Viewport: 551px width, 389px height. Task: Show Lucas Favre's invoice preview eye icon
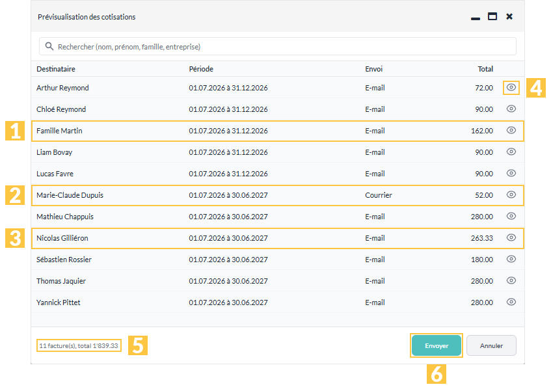pos(511,173)
